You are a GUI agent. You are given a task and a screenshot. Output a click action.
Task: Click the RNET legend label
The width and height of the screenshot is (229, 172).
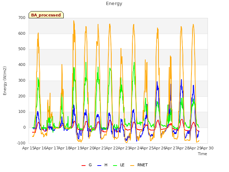pyautogui.click(x=142, y=165)
